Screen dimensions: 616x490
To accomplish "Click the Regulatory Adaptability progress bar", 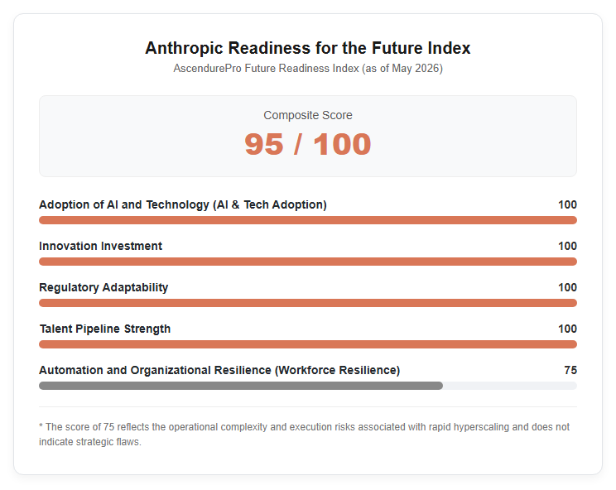I will tap(308, 303).
